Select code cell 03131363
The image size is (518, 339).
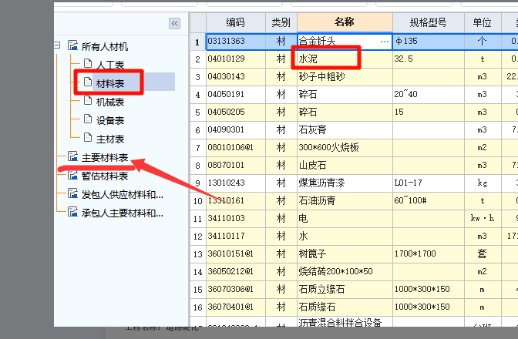(236, 42)
